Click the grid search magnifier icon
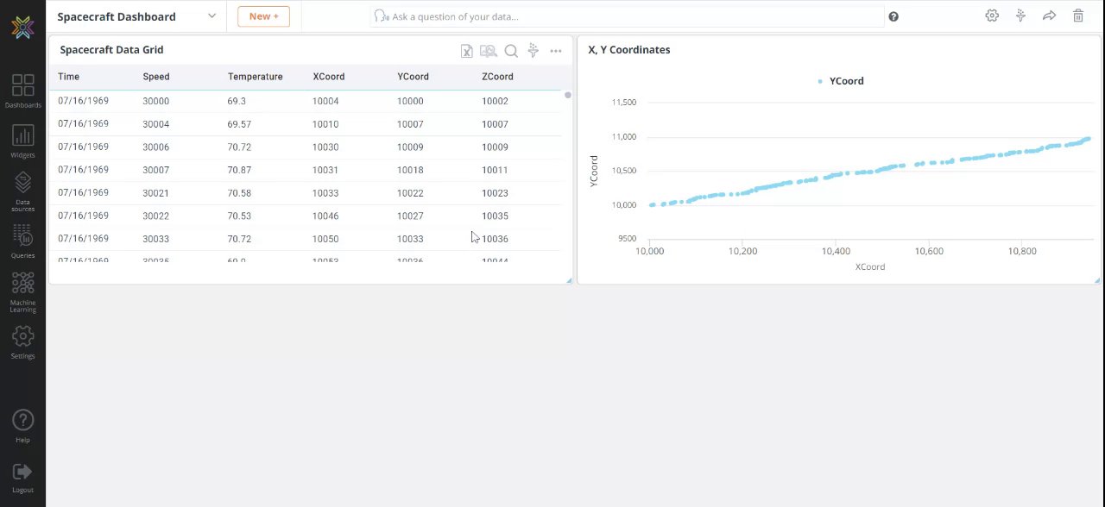The image size is (1105, 507). coord(511,51)
